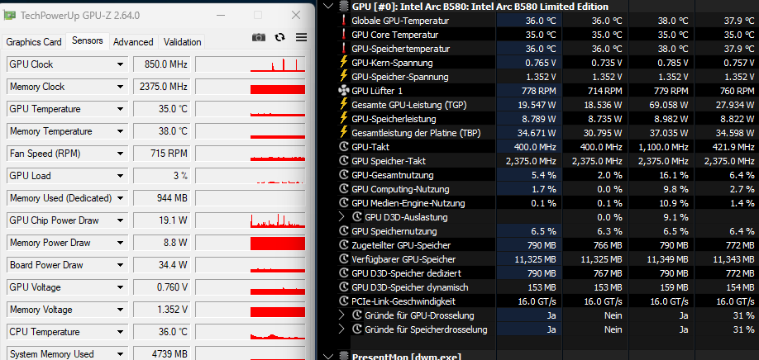
Task: Click the GPU-Z app icon in title bar
Action: pos(9,16)
